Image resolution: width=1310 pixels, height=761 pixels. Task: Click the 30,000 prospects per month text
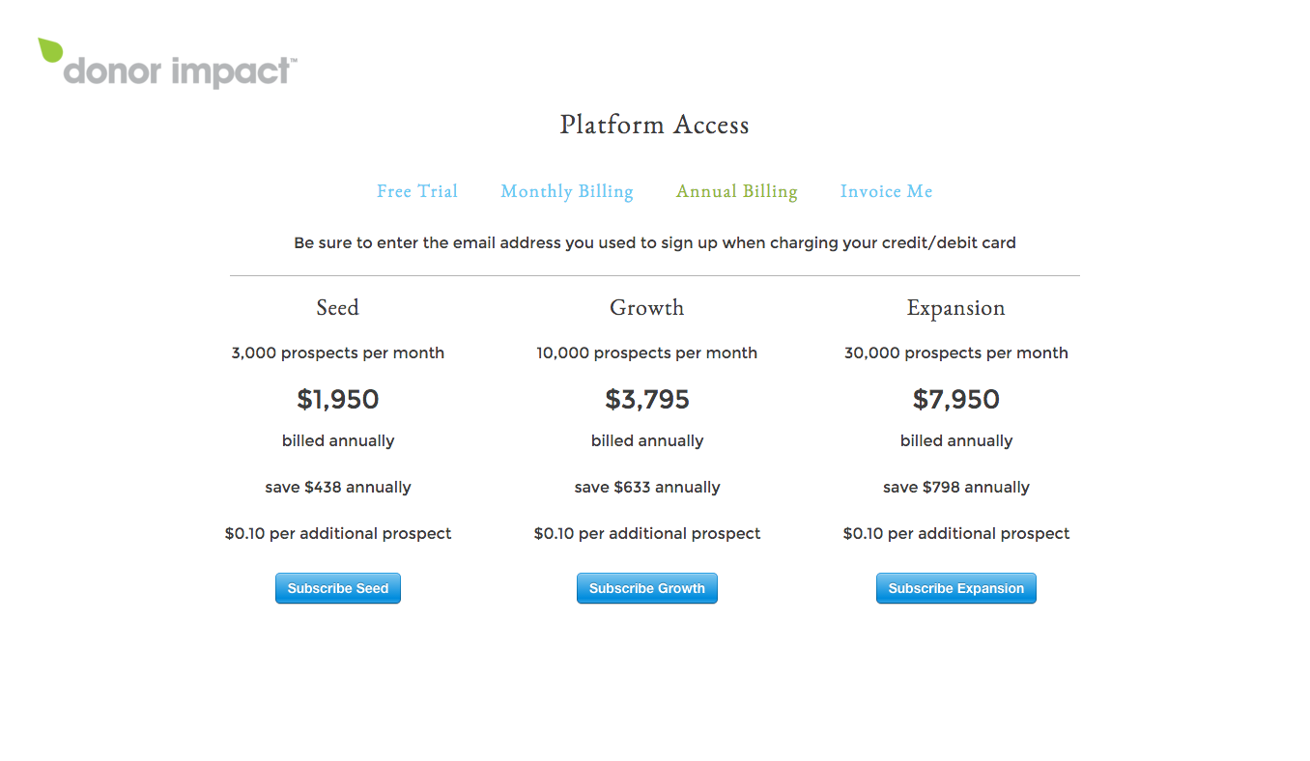click(x=956, y=353)
